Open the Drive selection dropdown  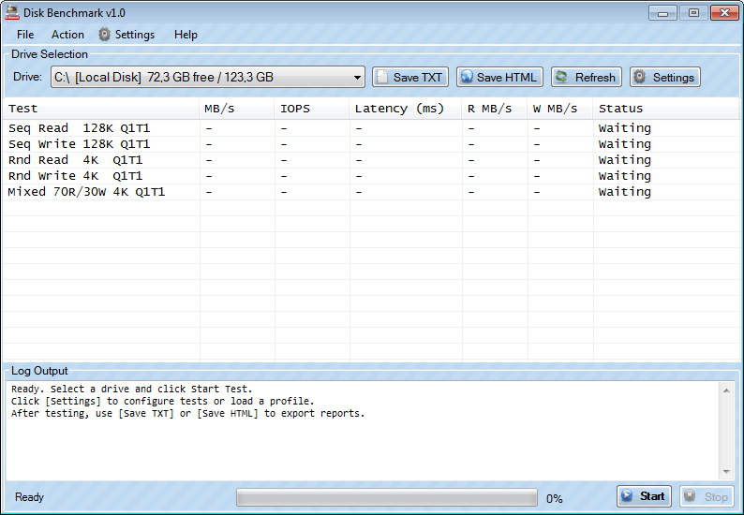208,77
